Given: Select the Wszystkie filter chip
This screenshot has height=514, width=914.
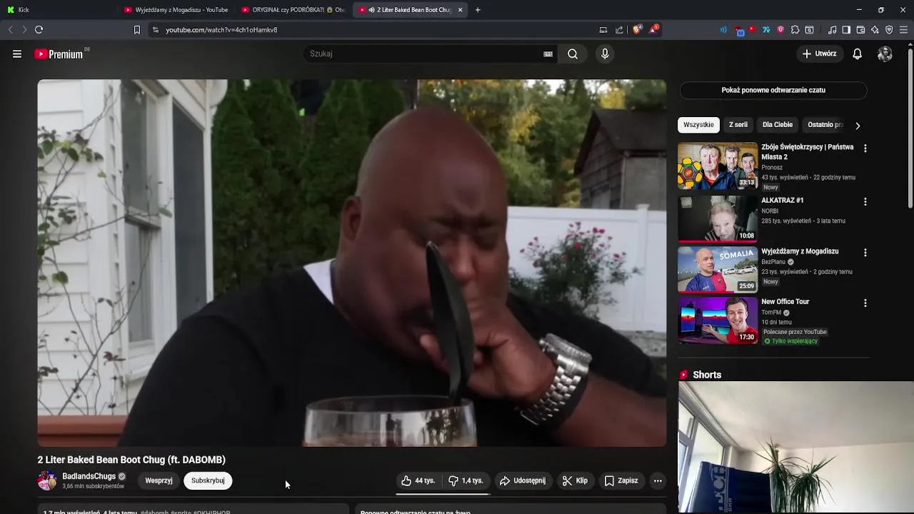Looking at the screenshot, I should point(698,125).
